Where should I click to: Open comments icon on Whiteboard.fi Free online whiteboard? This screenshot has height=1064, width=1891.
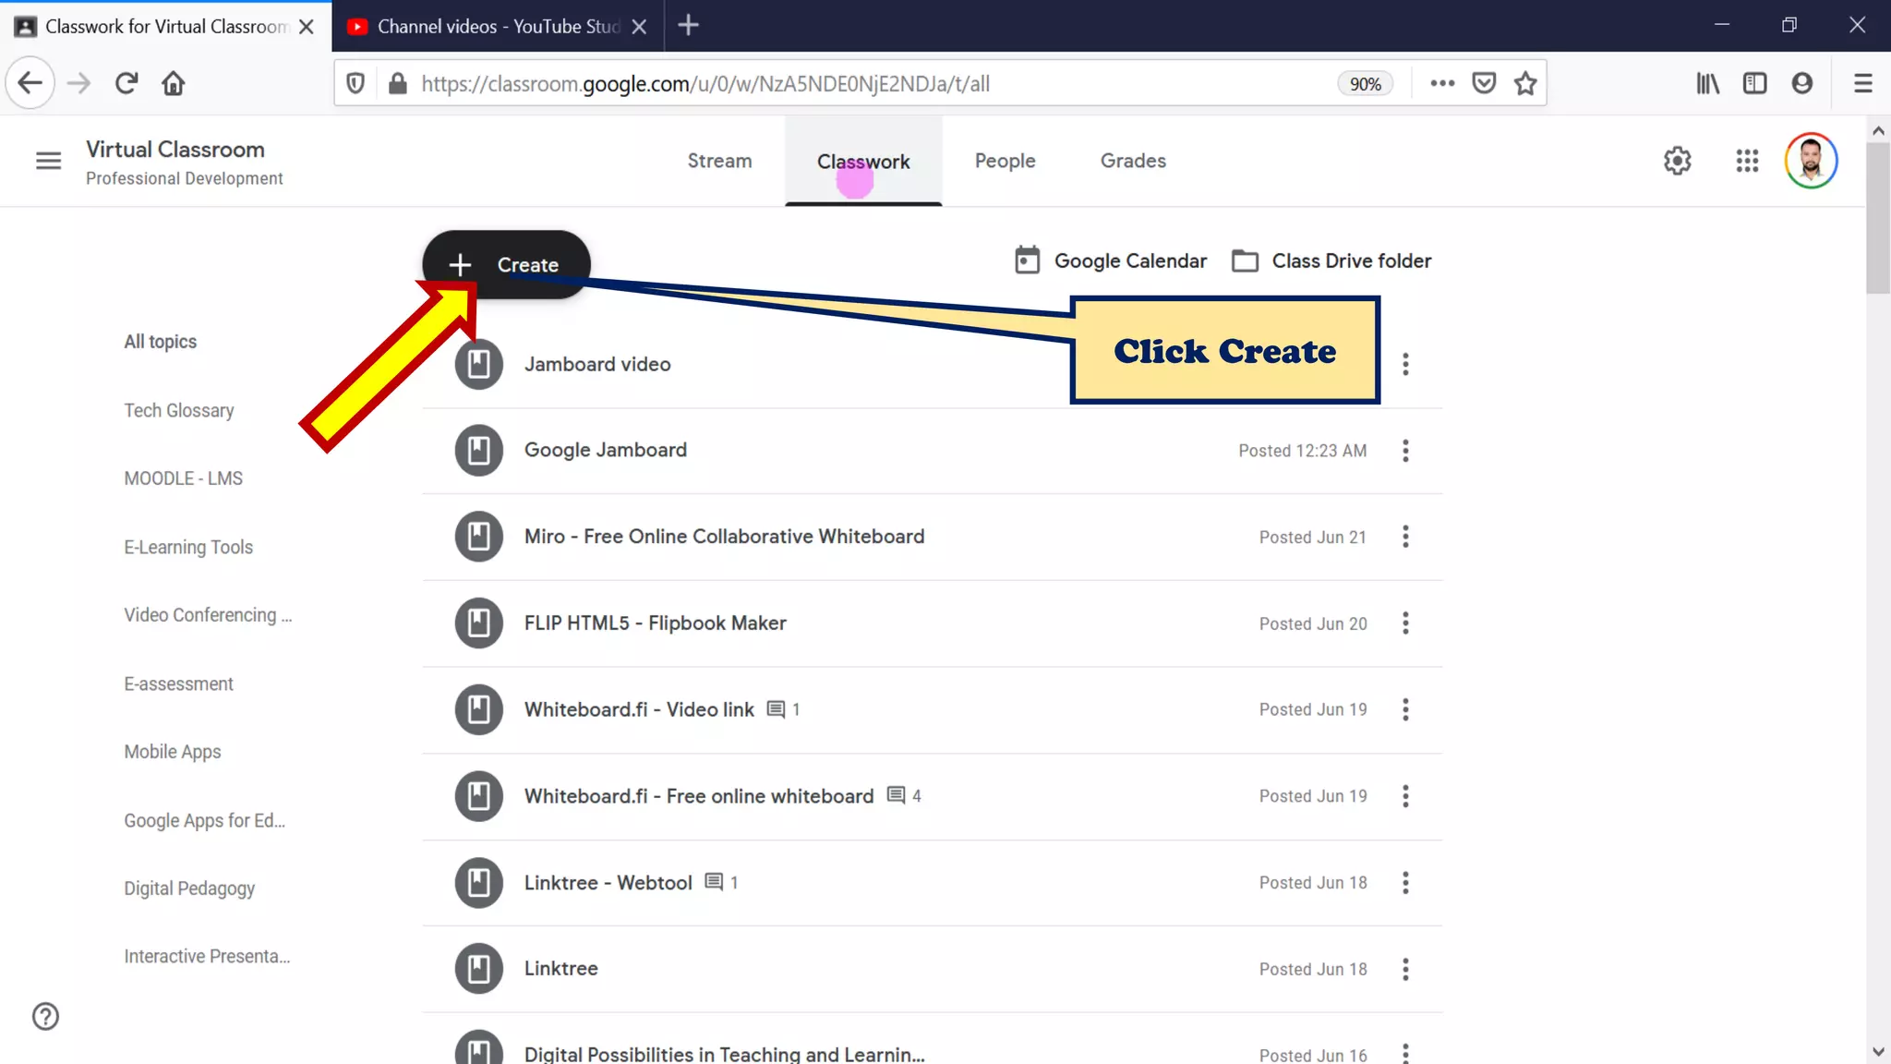tap(896, 795)
